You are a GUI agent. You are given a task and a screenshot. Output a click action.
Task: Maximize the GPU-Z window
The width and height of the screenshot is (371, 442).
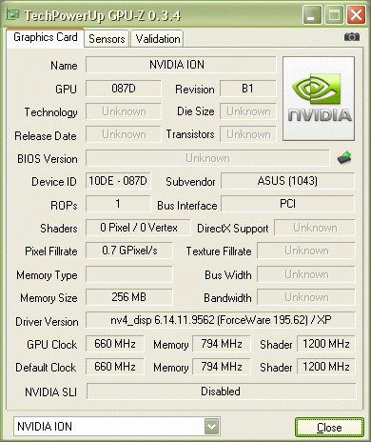coord(334,15)
